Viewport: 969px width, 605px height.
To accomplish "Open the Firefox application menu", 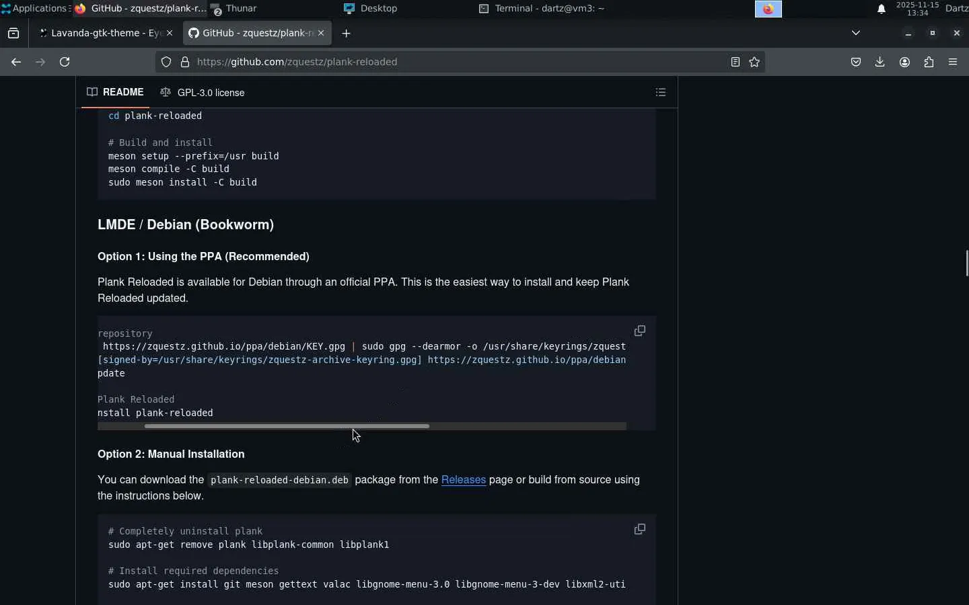I will tap(953, 62).
